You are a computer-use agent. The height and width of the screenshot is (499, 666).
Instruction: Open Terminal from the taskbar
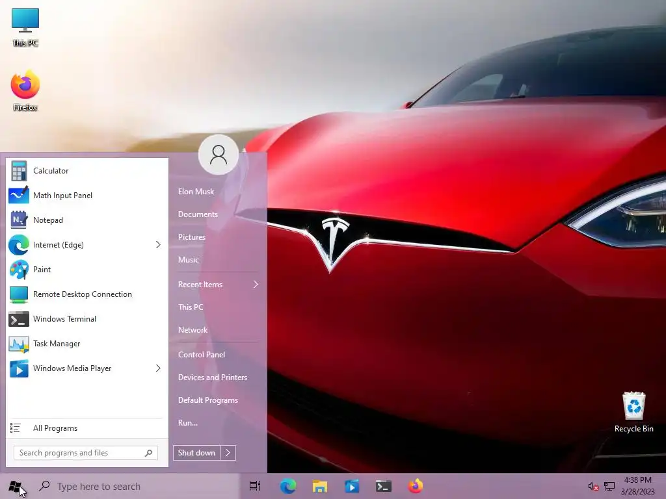[x=384, y=486]
